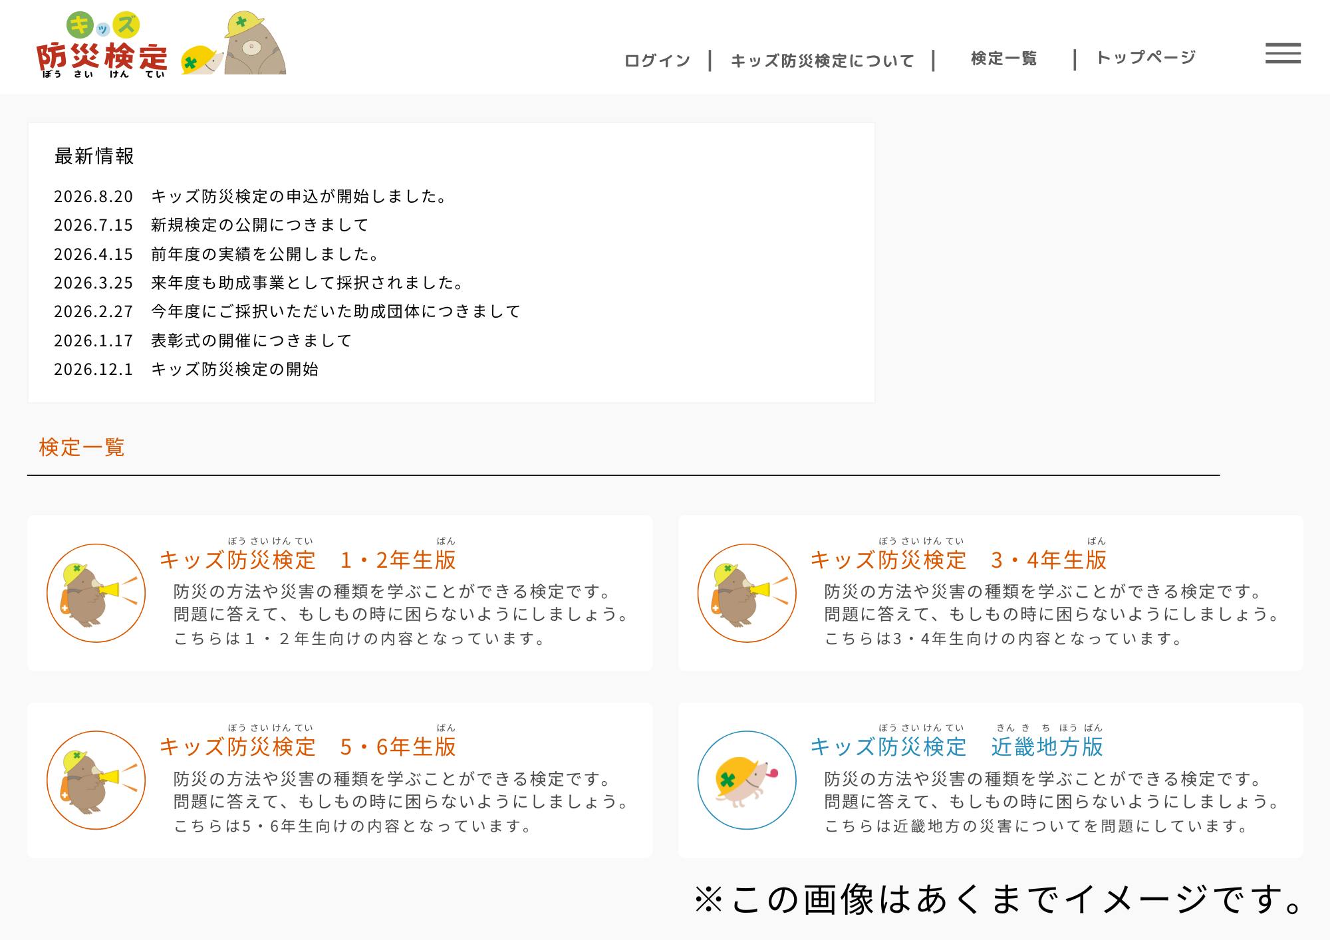This screenshot has width=1330, height=940.
Task: Open news item 表彰式の開催につきまして
Action: tap(251, 340)
